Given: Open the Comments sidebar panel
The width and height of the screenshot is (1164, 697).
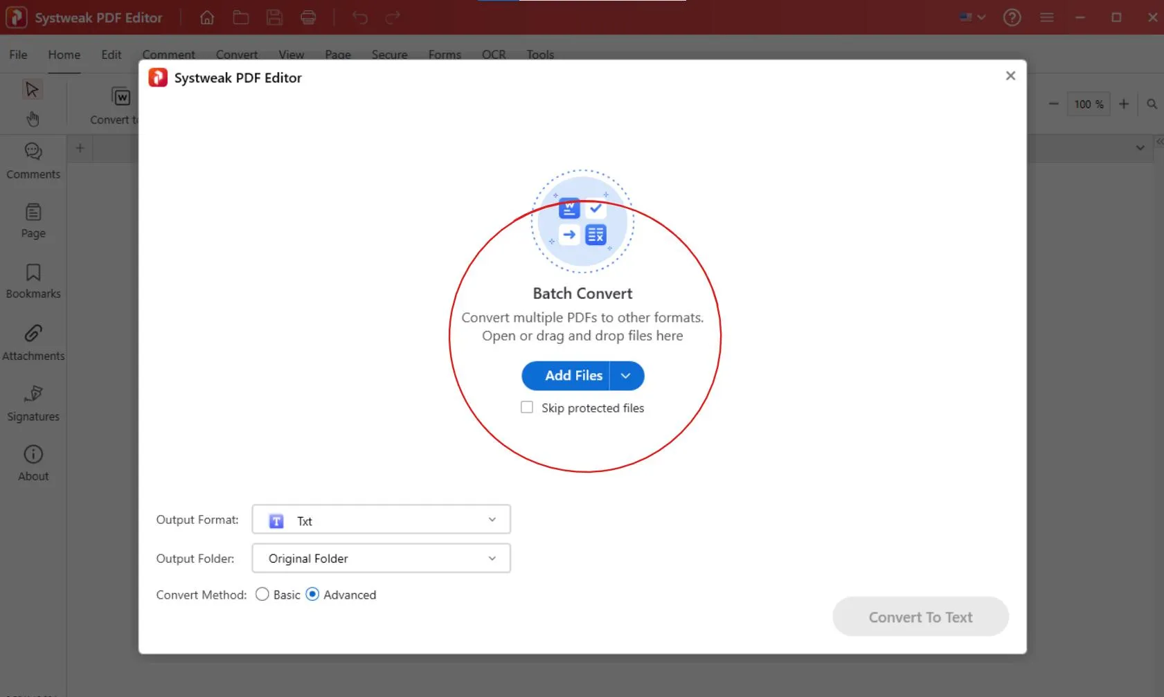Looking at the screenshot, I should click(33, 161).
